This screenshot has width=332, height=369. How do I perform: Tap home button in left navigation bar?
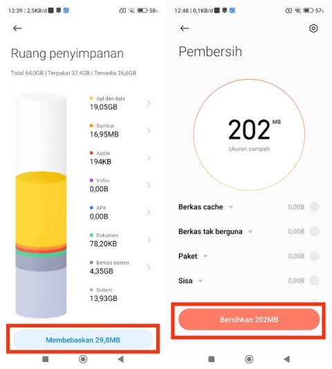(x=83, y=359)
